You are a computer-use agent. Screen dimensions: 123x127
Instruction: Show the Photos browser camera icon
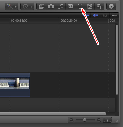coord(51,6)
